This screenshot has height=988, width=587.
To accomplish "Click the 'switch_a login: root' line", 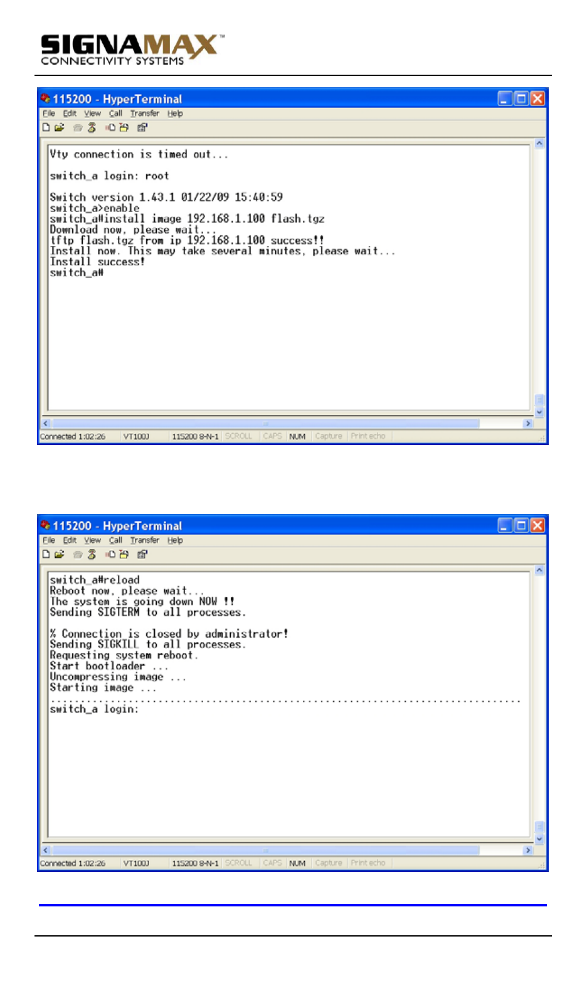I will point(109,176).
